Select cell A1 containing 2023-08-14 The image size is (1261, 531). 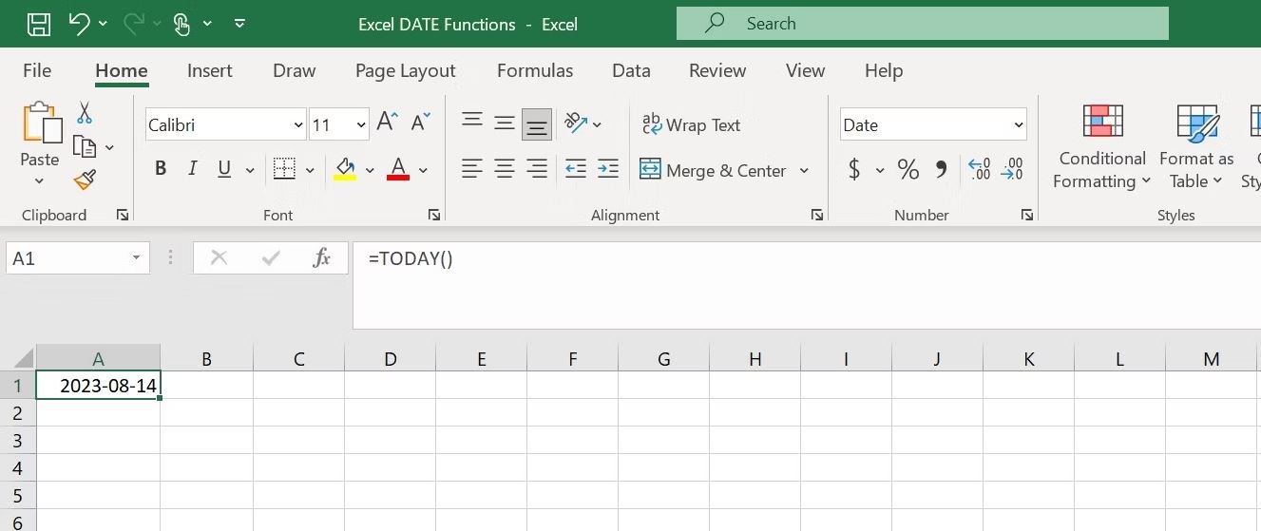coord(98,386)
